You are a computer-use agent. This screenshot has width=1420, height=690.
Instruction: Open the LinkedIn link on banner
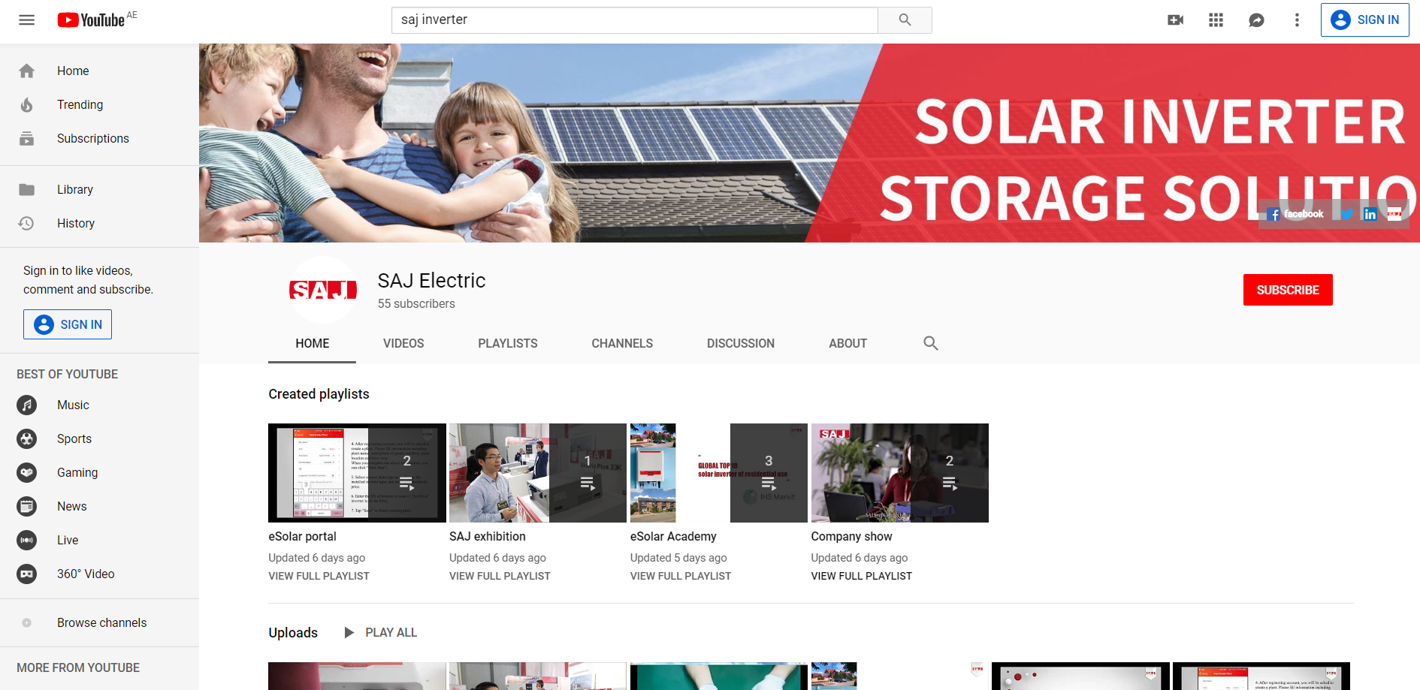(x=1370, y=214)
